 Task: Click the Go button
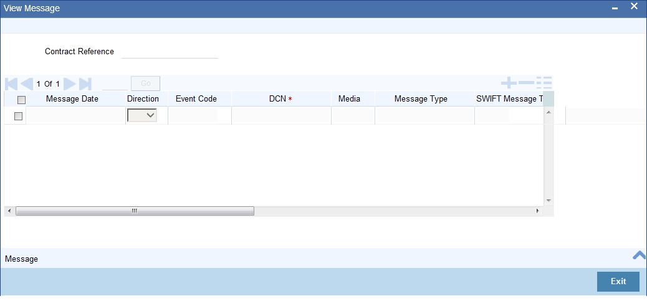click(146, 84)
